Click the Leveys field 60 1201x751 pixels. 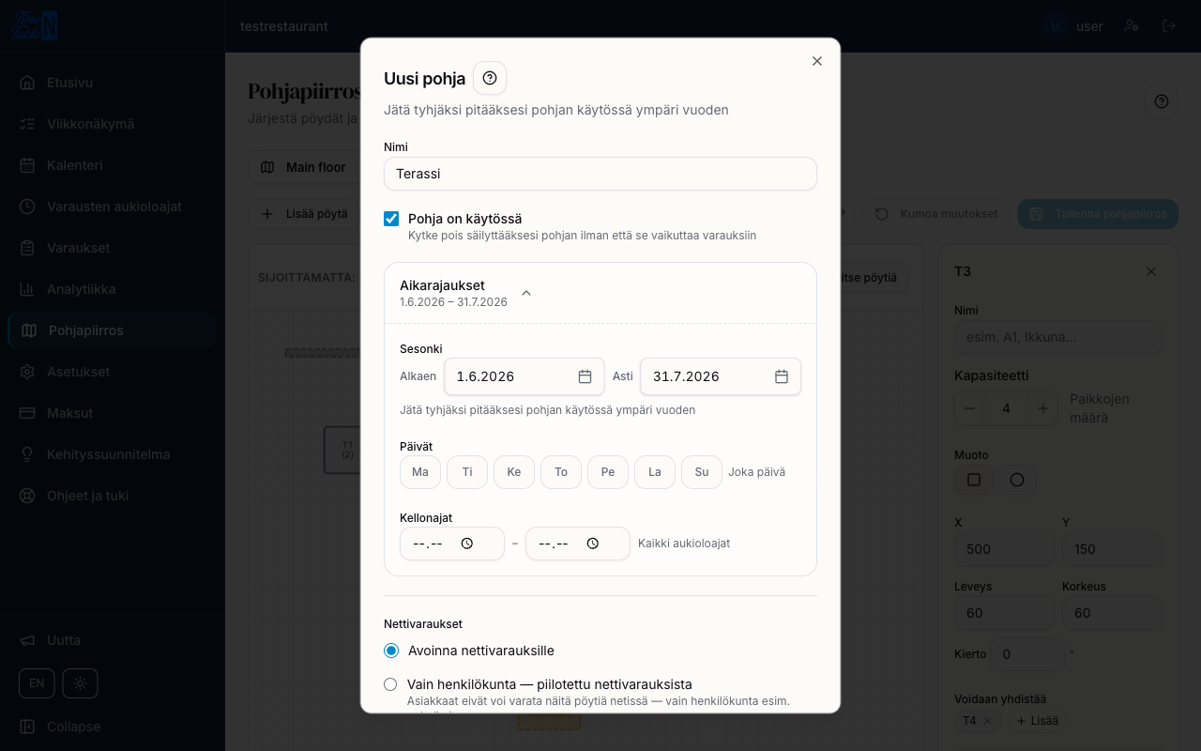1004,613
